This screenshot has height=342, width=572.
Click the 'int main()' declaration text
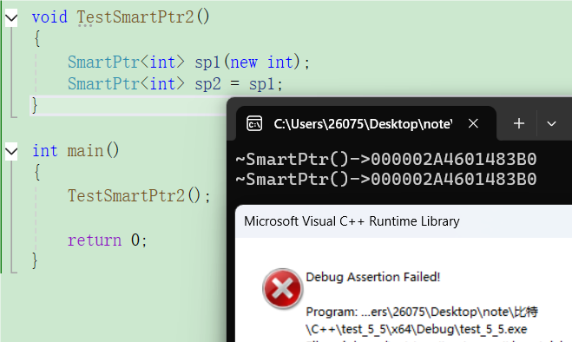coord(76,151)
